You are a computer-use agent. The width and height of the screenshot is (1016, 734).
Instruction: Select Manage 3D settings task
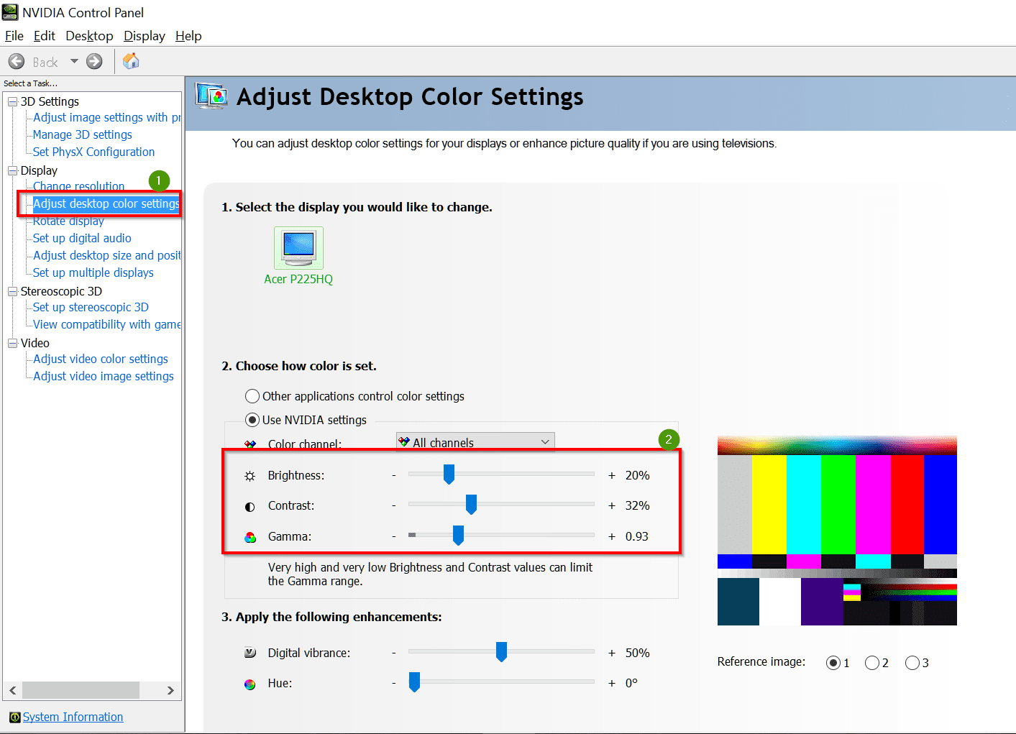tap(81, 134)
